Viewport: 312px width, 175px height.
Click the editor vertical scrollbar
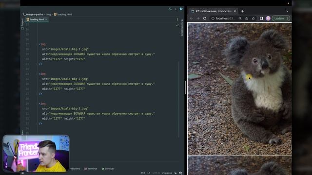[178, 99]
